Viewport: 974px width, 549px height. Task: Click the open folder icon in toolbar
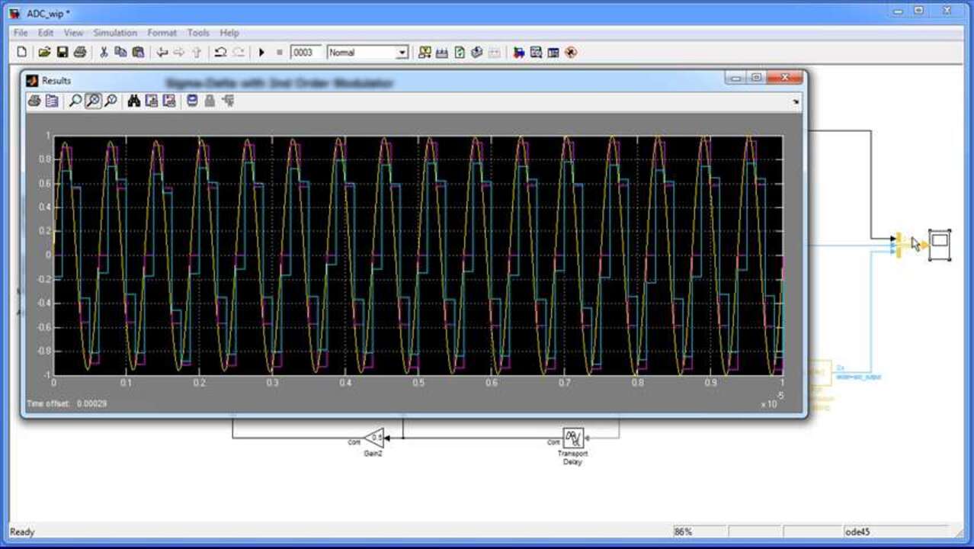coord(44,53)
